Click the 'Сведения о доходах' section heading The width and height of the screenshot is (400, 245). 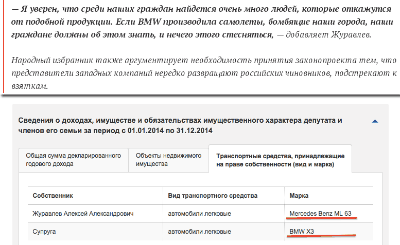point(180,125)
